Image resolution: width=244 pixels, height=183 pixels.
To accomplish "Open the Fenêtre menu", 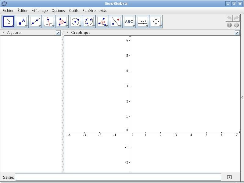I will (89, 11).
